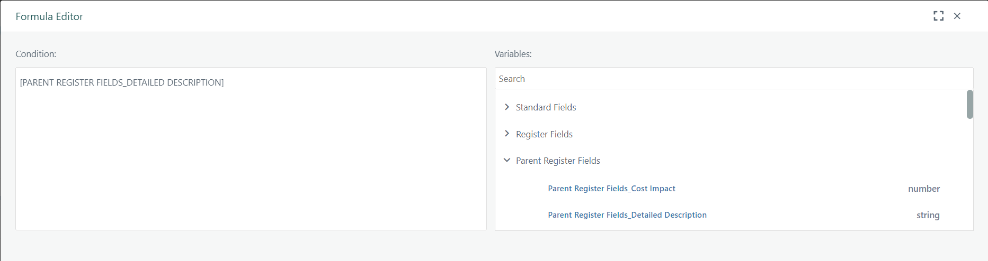Click the "Condition:" label
This screenshot has height=261, width=988.
click(x=36, y=54)
